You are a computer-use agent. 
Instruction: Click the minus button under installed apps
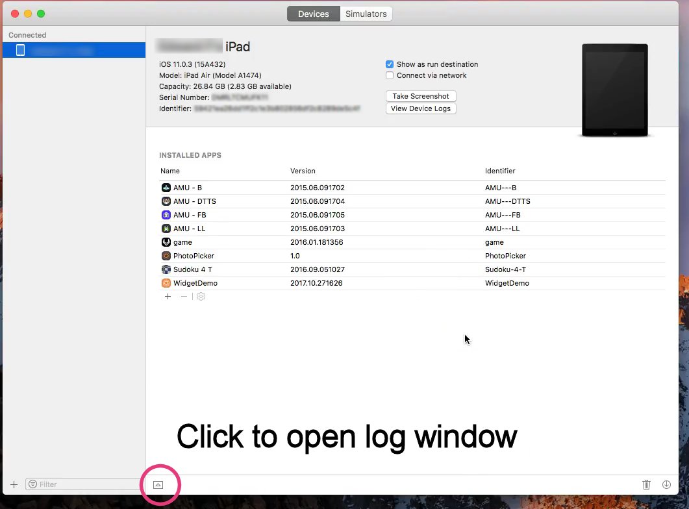click(x=184, y=297)
